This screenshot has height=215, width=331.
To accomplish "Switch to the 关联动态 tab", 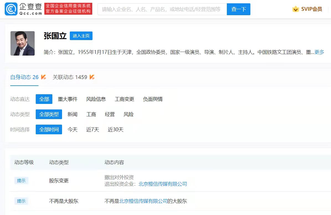I will click(70, 77).
